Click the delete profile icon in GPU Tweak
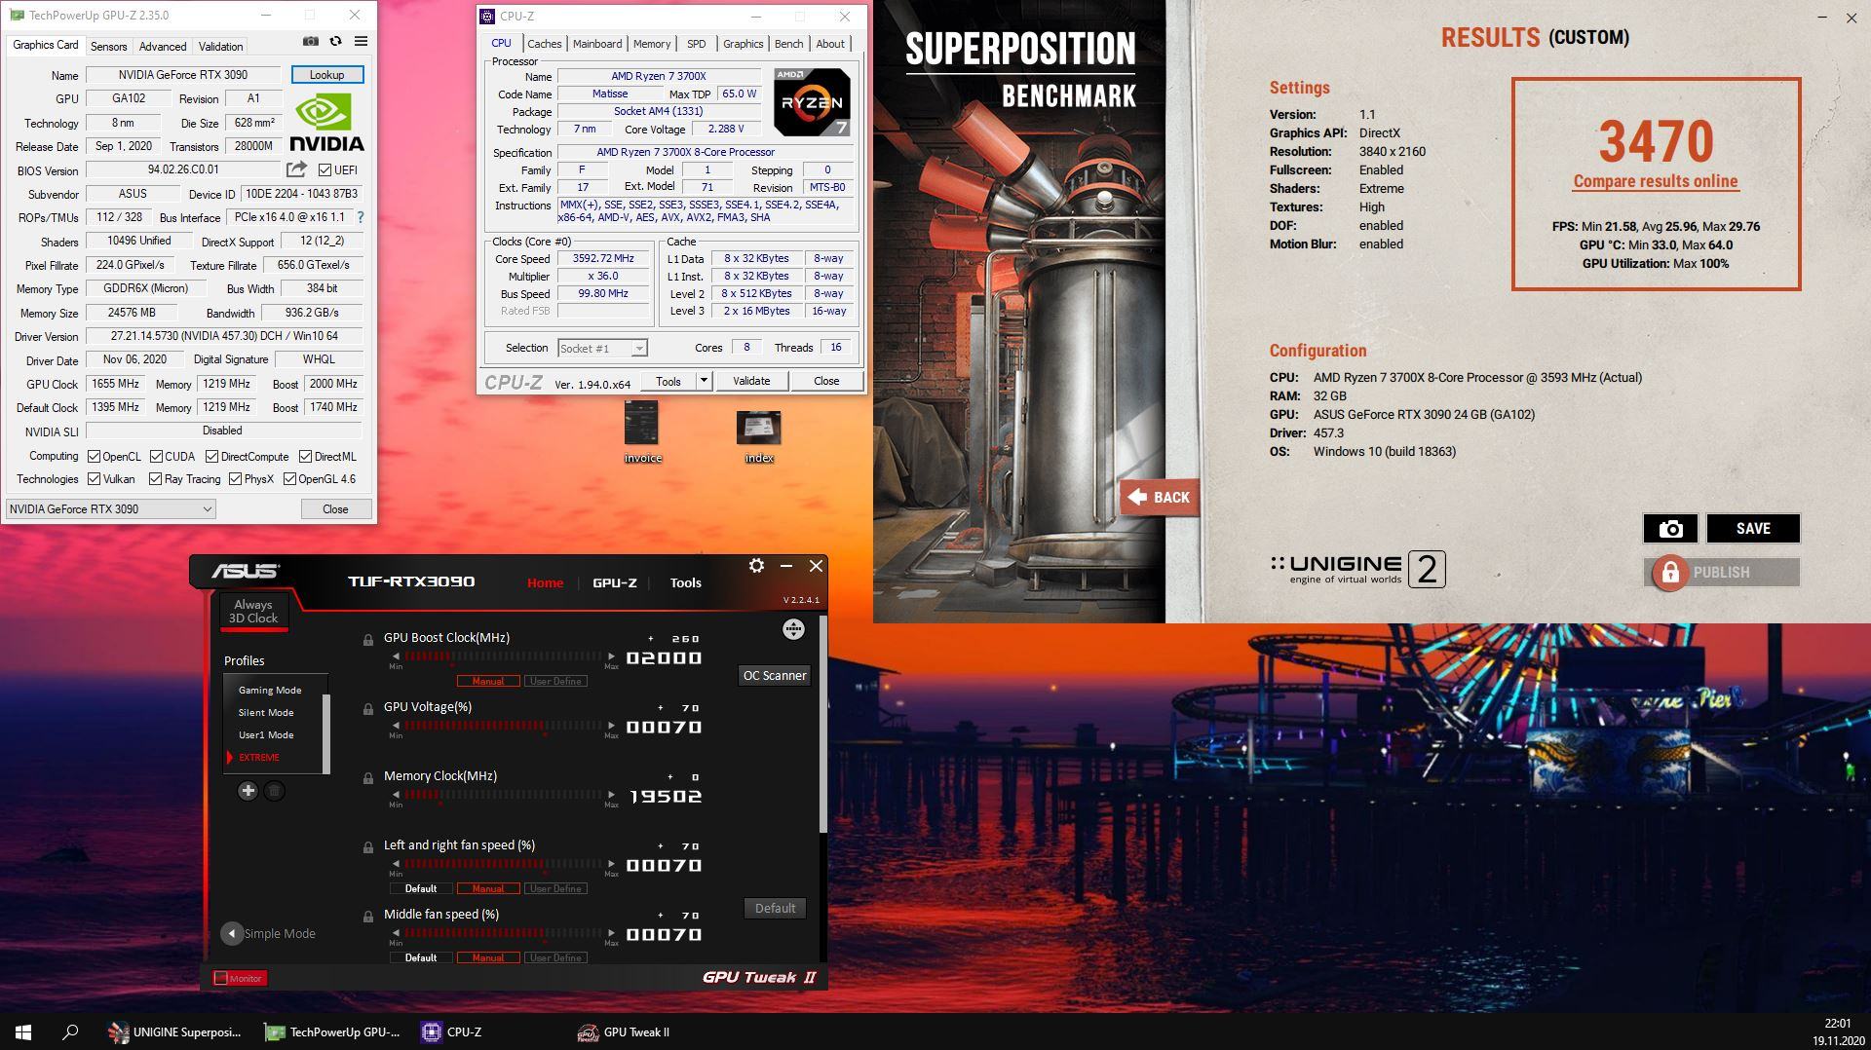 pyautogui.click(x=275, y=791)
